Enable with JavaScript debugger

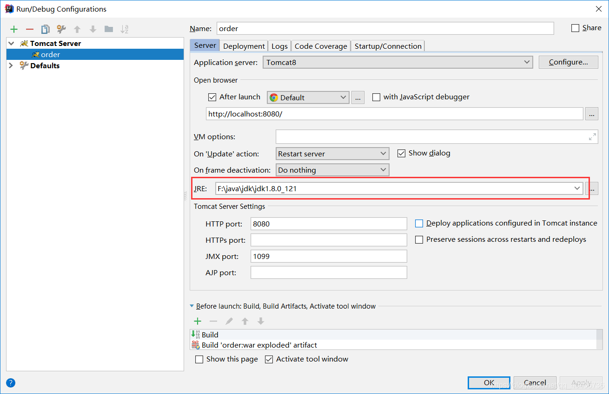point(376,97)
